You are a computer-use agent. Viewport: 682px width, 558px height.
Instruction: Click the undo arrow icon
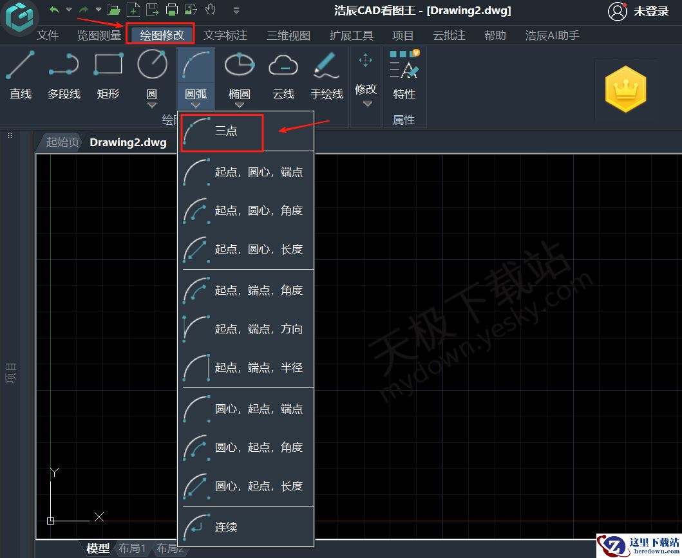pyautogui.click(x=54, y=10)
